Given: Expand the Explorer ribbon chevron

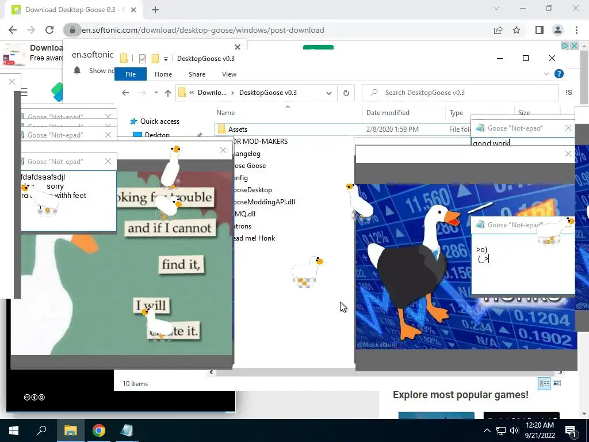Looking at the screenshot, I should [546, 74].
